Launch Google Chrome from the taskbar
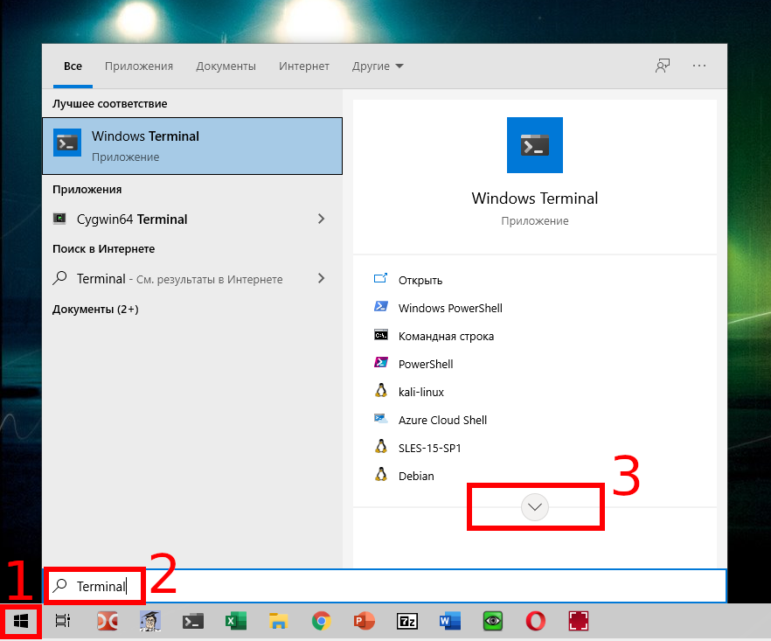771x641 pixels. coord(321,621)
